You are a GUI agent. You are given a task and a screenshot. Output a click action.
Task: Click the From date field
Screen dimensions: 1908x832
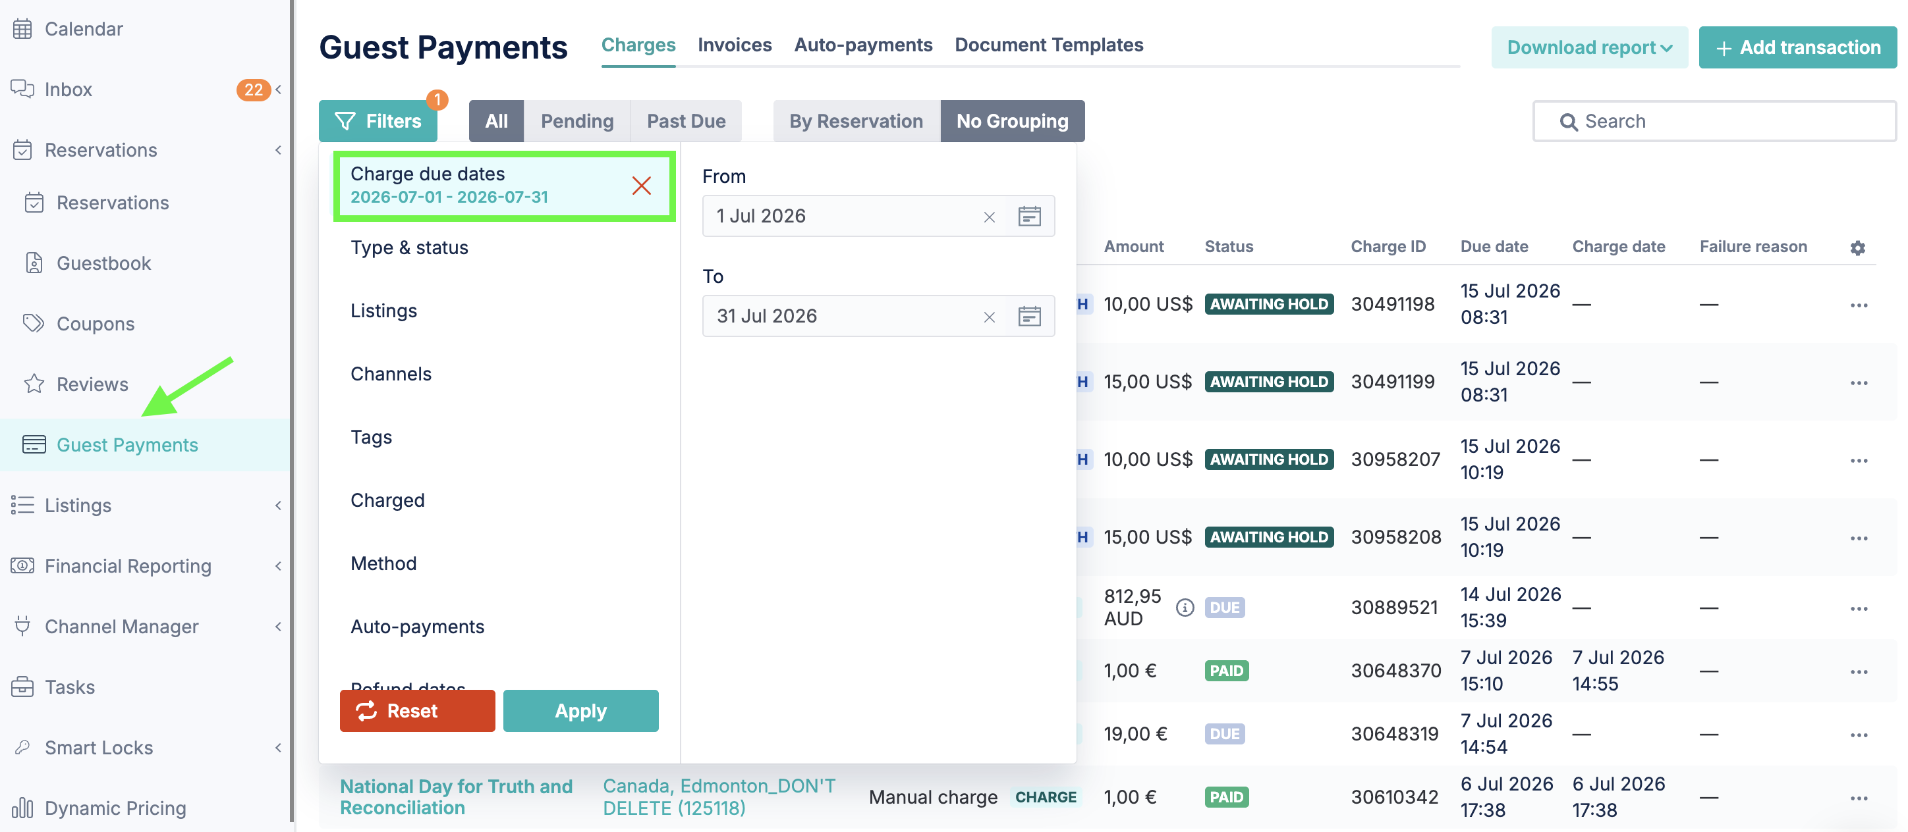click(x=878, y=216)
